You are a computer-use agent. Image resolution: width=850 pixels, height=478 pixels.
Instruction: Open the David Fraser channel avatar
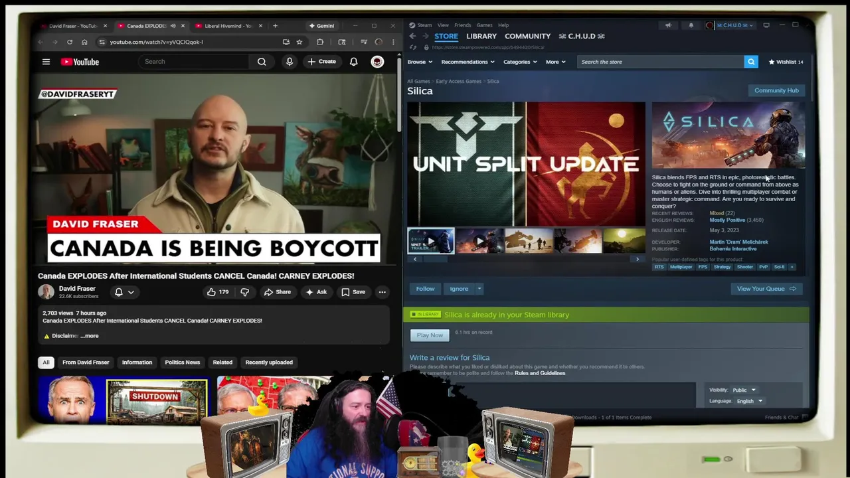pyautogui.click(x=46, y=292)
